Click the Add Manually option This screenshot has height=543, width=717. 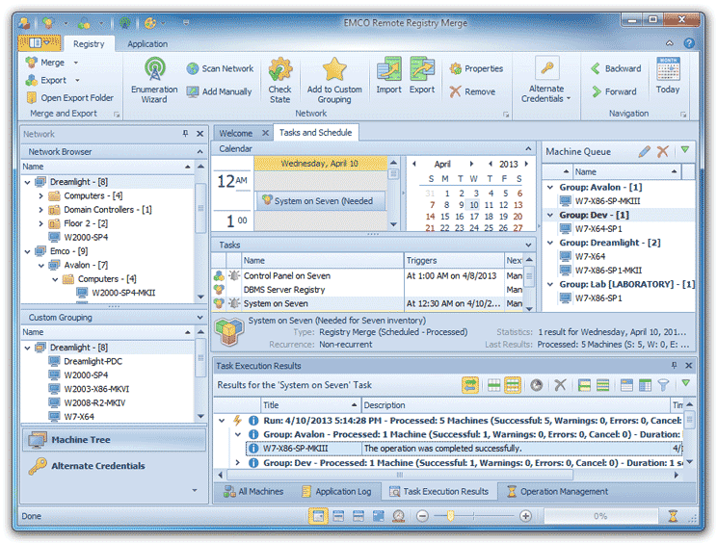220,91
